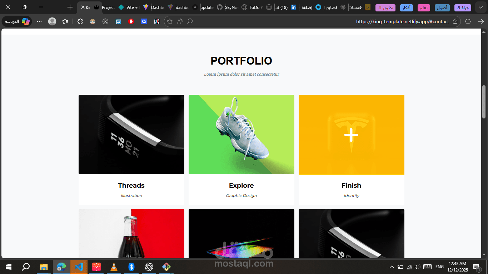Open ChatGPT app from taskbar
Image resolution: width=488 pixels, height=274 pixels.
pyautogui.click(x=149, y=267)
